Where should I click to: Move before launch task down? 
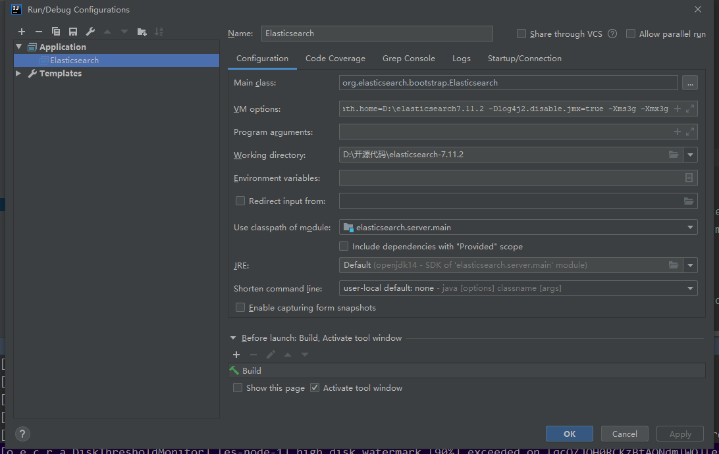304,355
